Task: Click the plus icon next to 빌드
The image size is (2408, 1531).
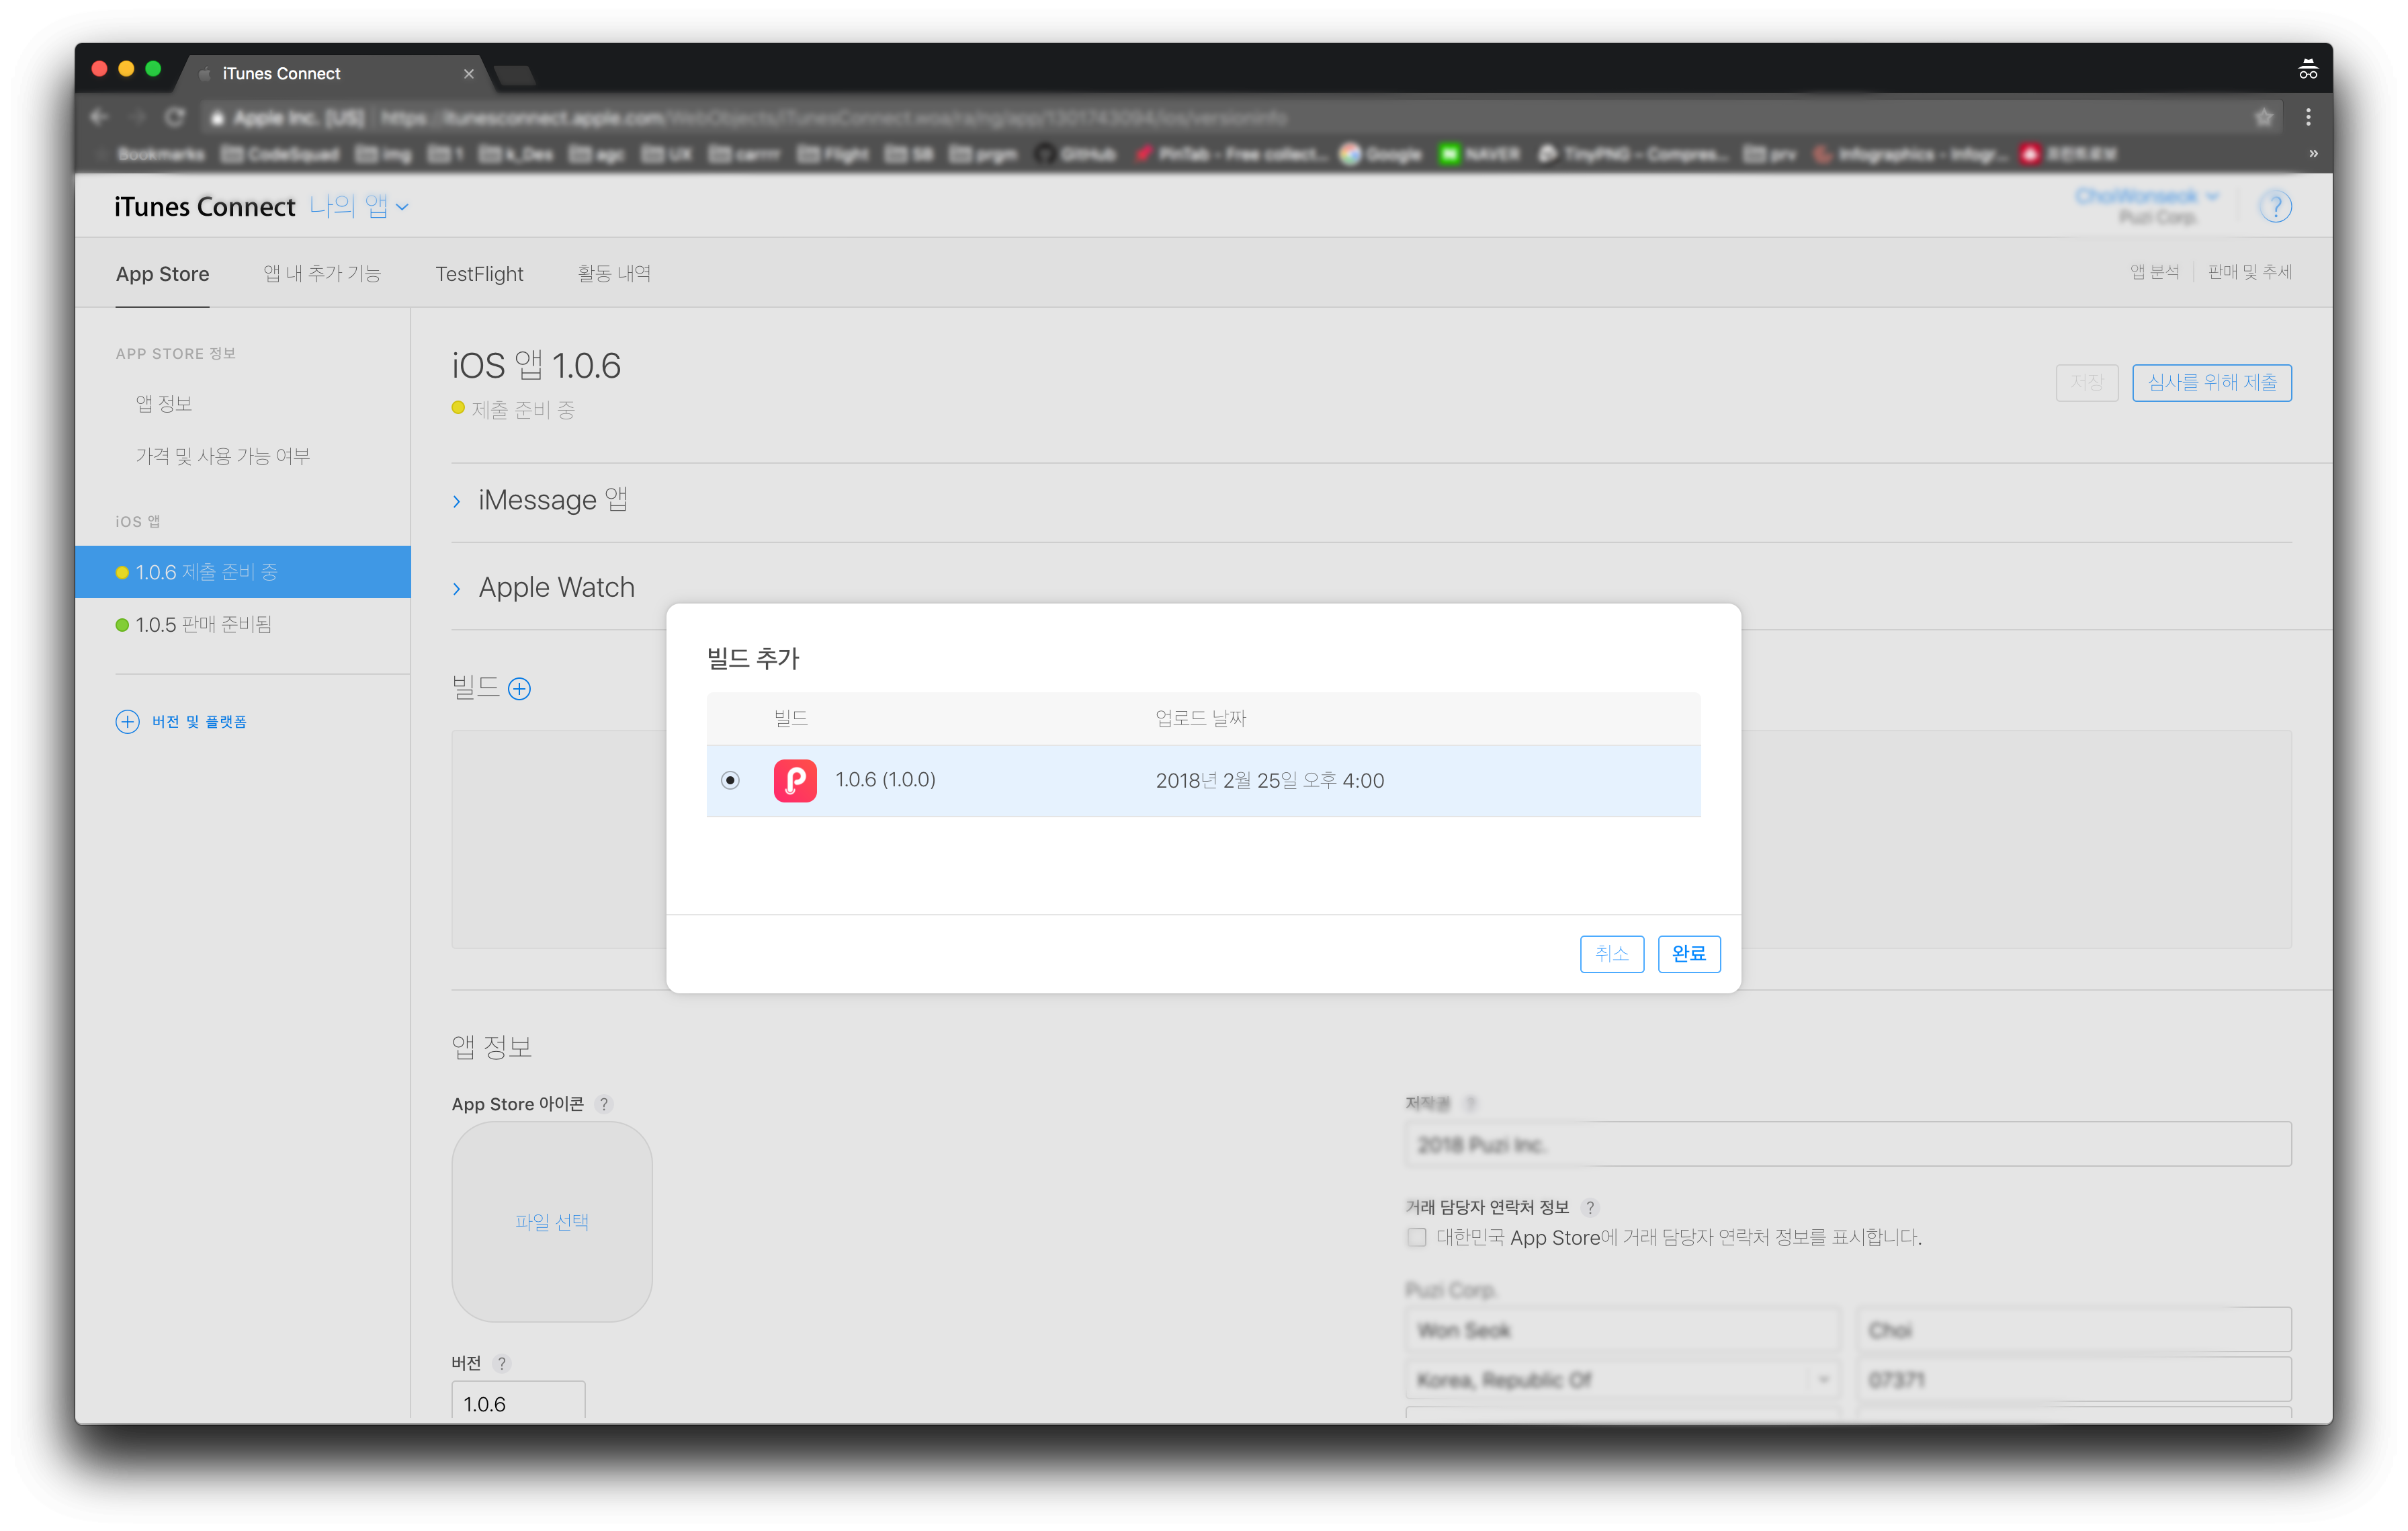Action: point(519,689)
